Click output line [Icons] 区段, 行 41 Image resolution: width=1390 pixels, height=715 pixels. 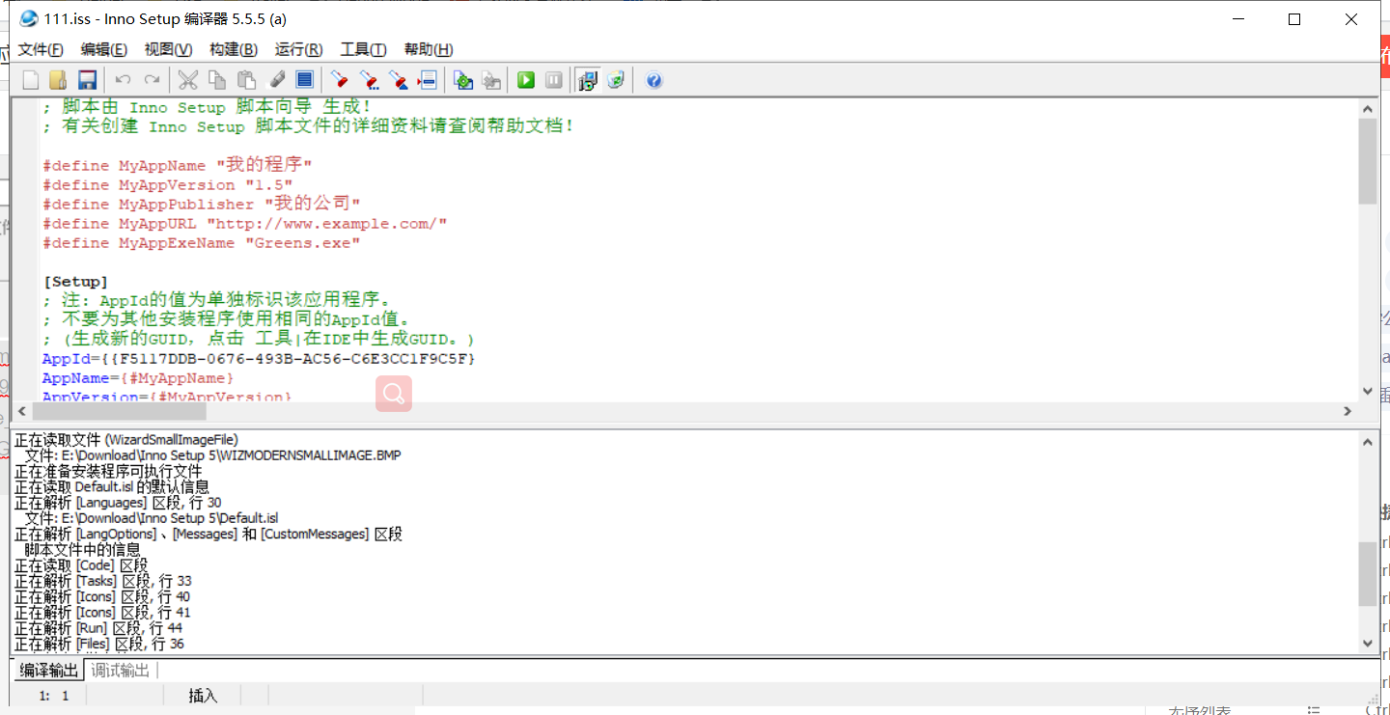[102, 612]
